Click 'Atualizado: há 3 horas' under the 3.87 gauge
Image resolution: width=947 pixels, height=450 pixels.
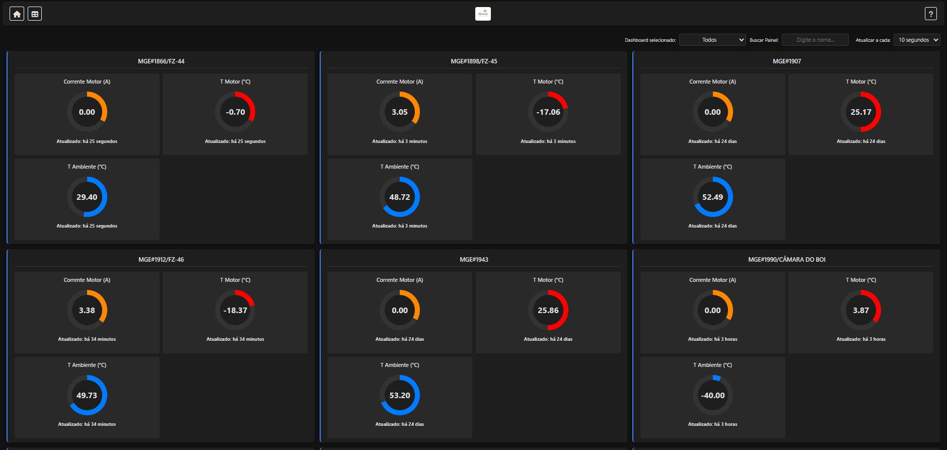[x=861, y=339]
